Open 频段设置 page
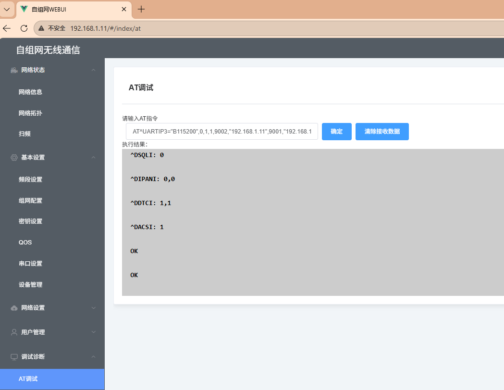 (31, 179)
